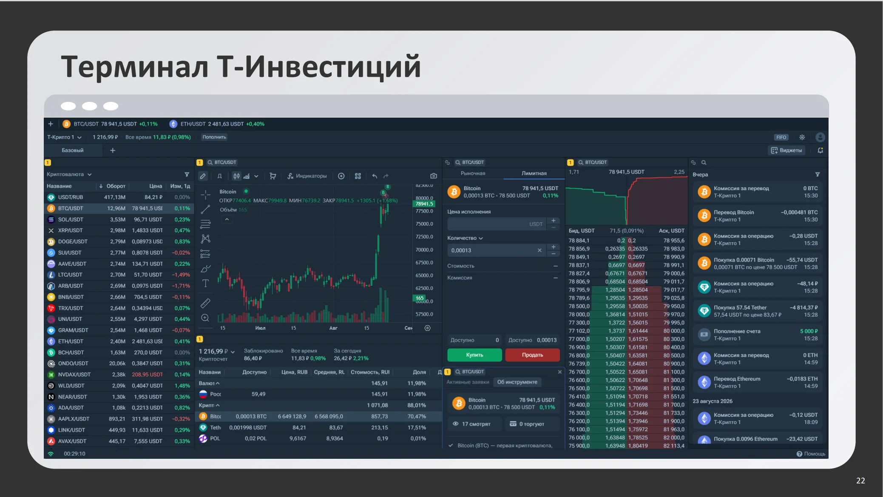The width and height of the screenshot is (883, 497).
Task: Select the pattern drawing tool with connected nodes
Action: [205, 239]
